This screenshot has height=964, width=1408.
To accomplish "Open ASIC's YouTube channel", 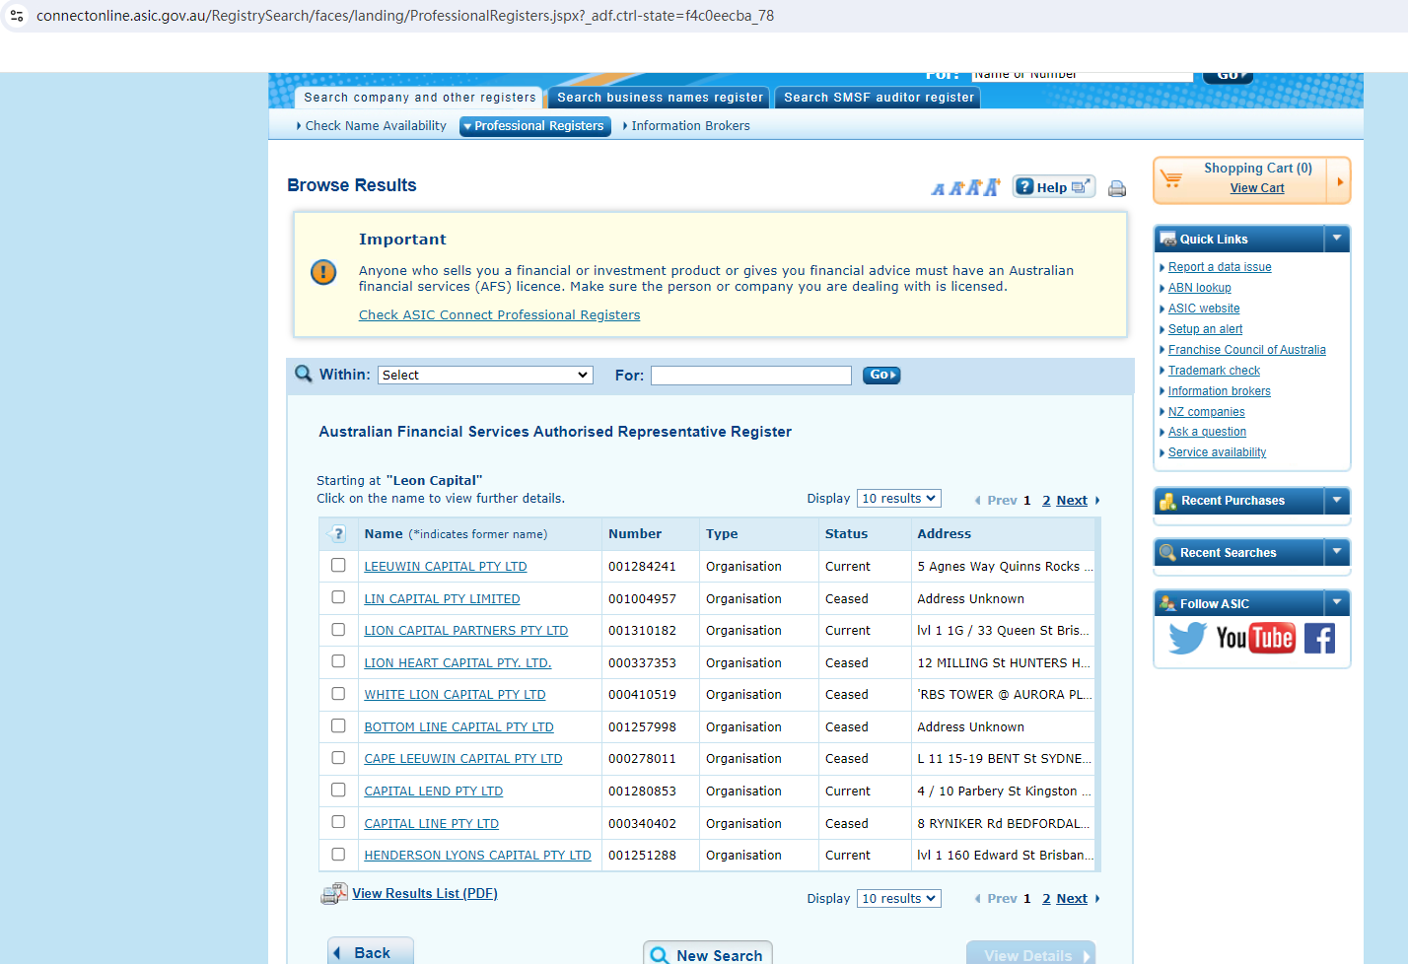I will point(1254,638).
